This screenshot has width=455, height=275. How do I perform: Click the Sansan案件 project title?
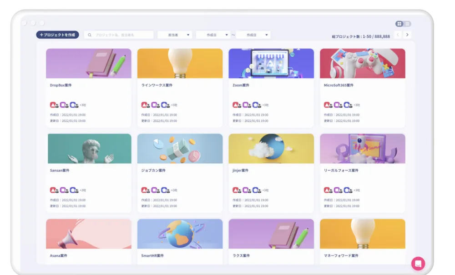(60, 170)
